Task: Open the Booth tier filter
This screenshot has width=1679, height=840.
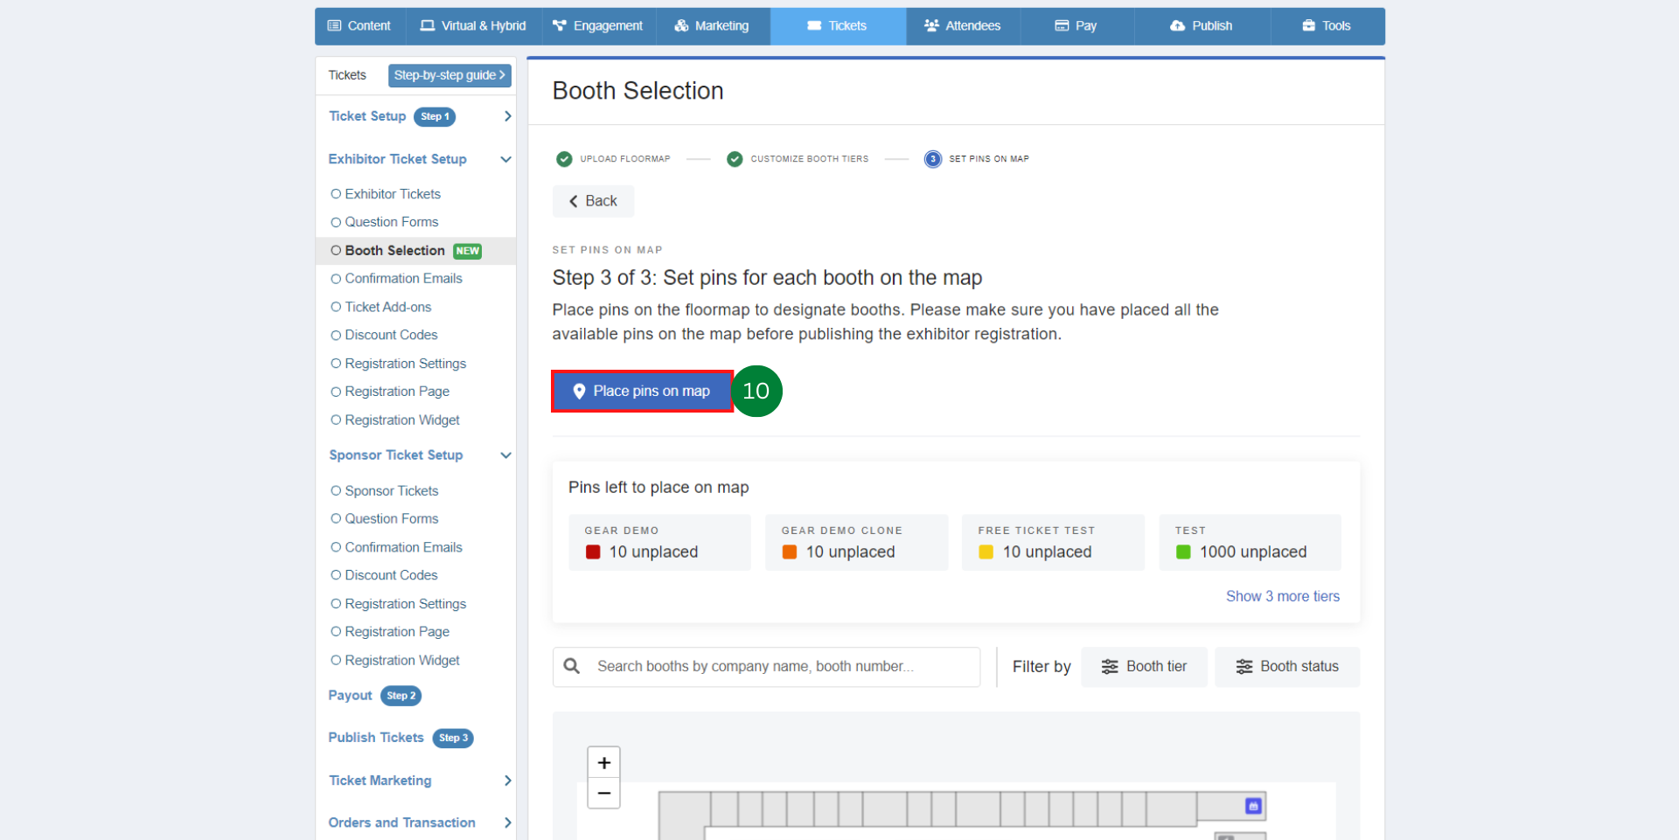Action: (x=1144, y=667)
